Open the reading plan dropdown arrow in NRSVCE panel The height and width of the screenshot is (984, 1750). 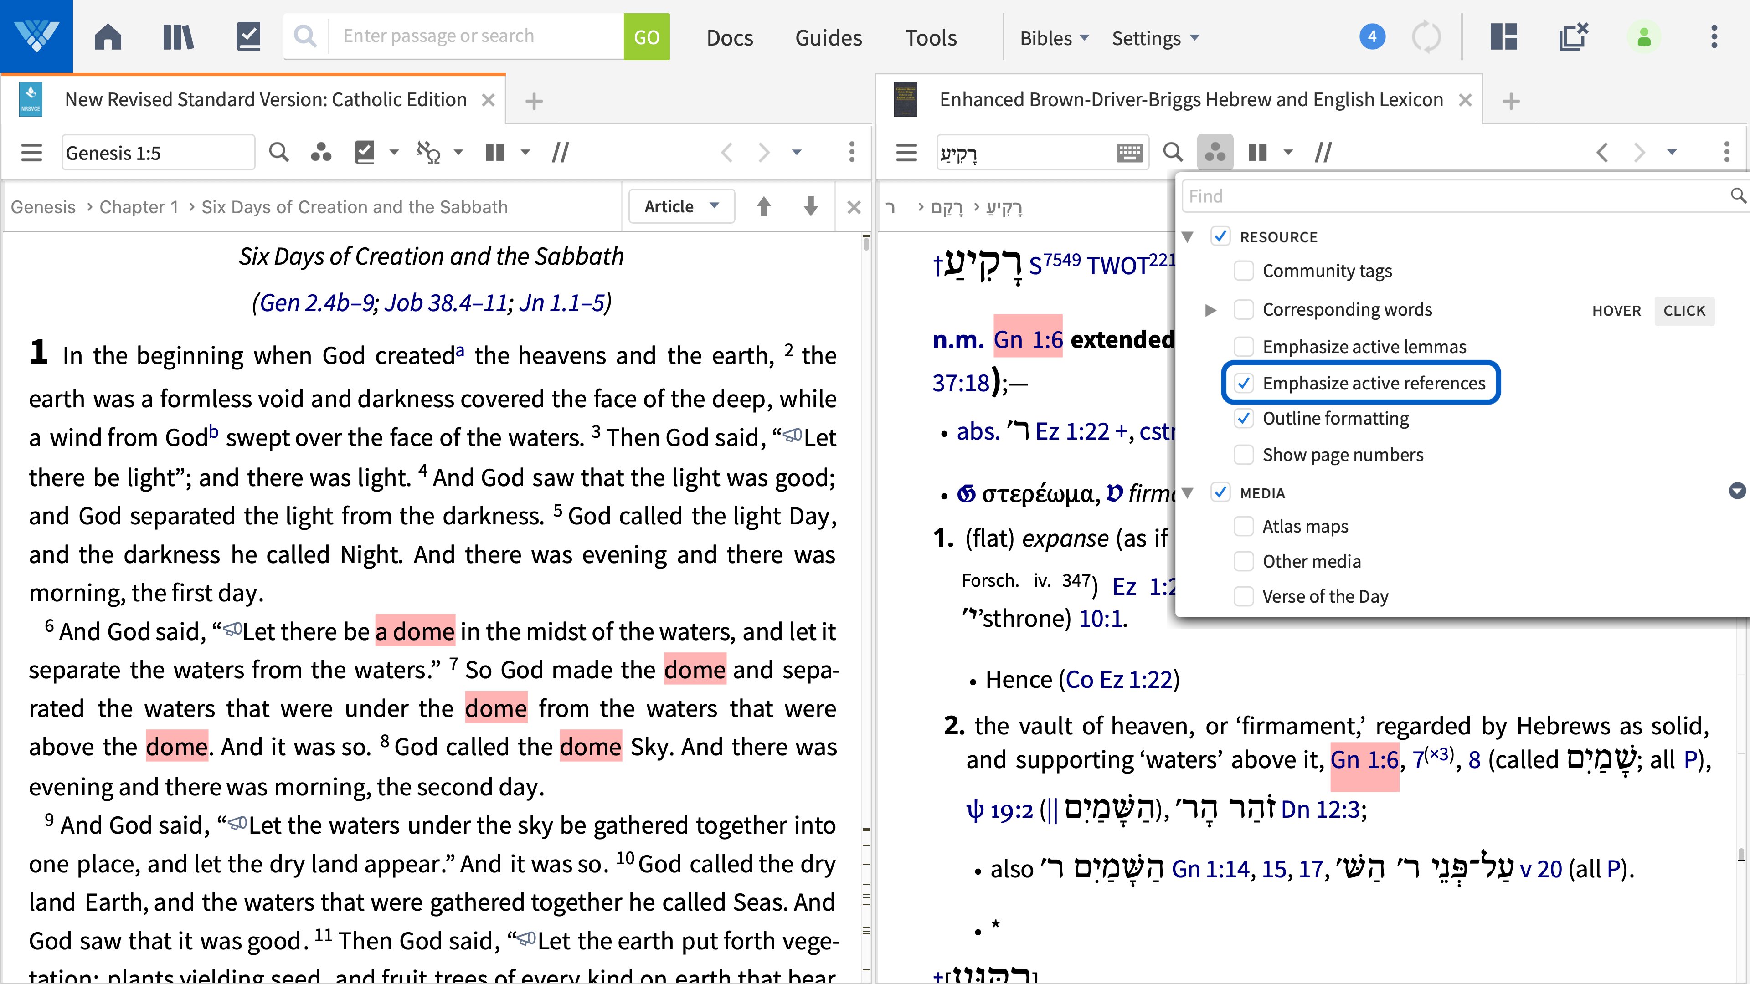tap(394, 152)
